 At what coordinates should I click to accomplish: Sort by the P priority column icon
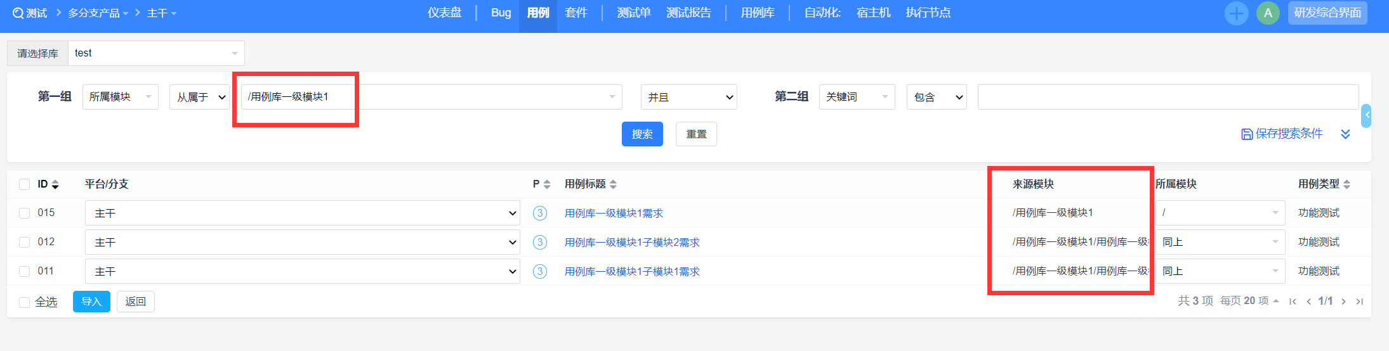(x=547, y=184)
